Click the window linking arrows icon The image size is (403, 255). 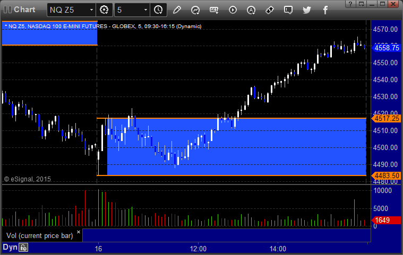[270, 10]
